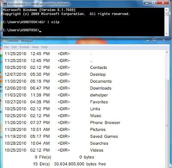Image resolution: width=172 pixels, height=168 pixels.
Task: Click the 'dwhelper' folder name in Notepad
Action: coord(99,95)
